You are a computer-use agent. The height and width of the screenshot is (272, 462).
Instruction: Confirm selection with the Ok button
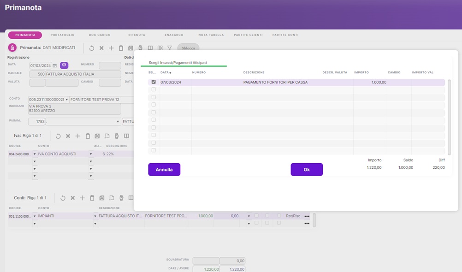pos(307,170)
